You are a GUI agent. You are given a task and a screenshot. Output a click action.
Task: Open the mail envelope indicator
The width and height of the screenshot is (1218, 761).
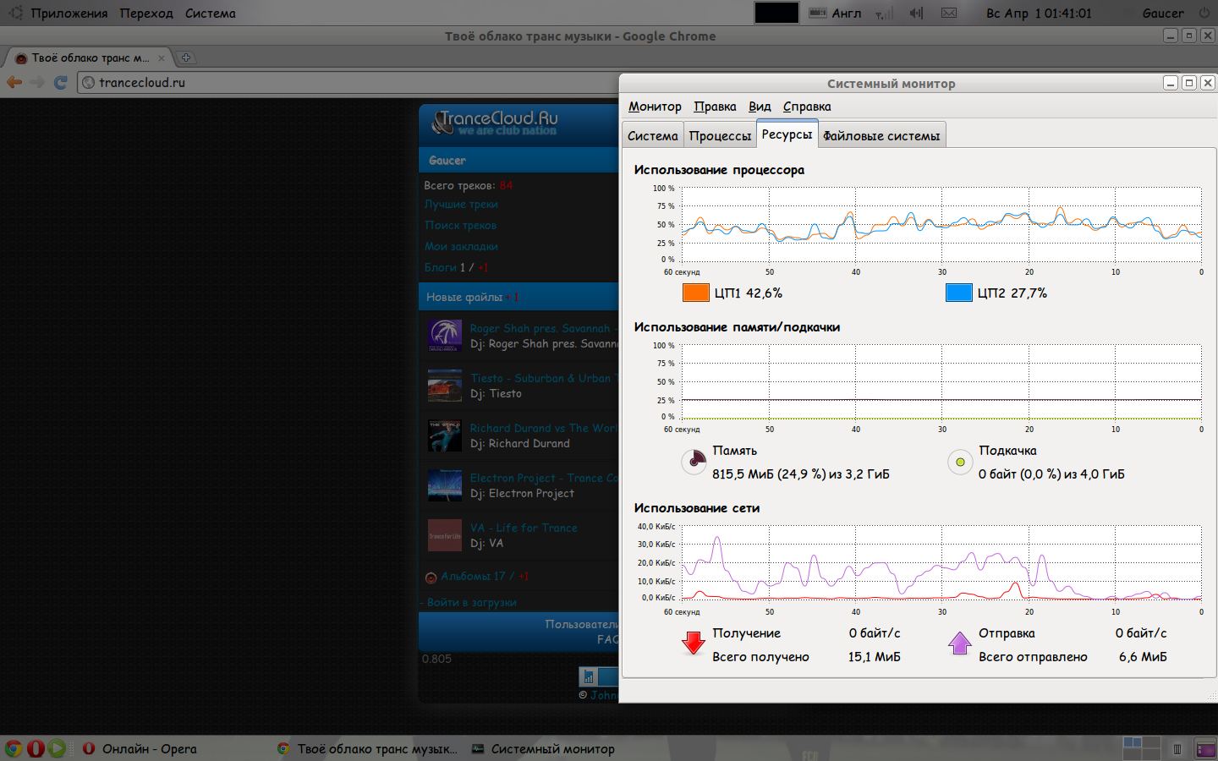click(x=949, y=13)
